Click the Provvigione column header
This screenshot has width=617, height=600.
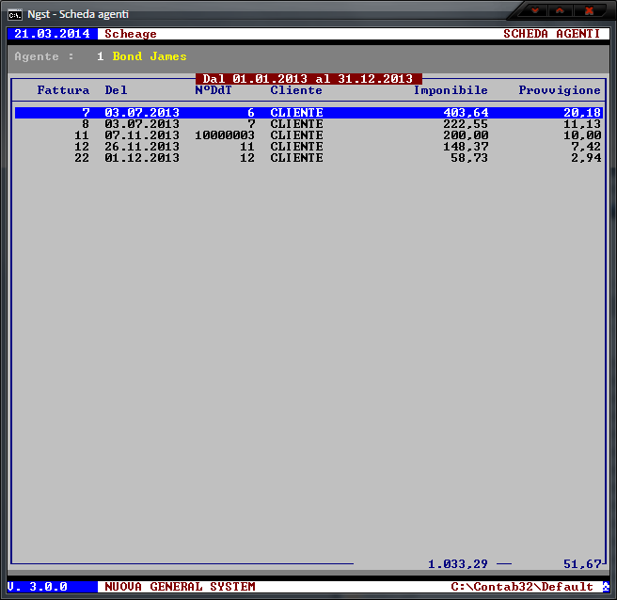560,90
